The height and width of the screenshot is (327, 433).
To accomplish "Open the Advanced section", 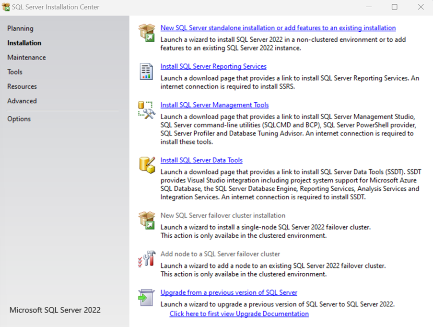I will (22, 101).
